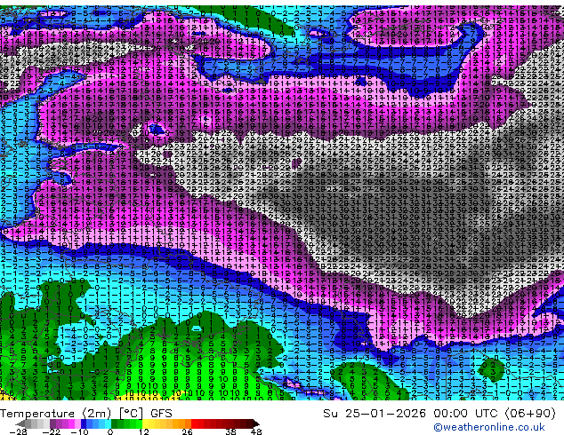The height and width of the screenshot is (435, 564).
Task: Click the '-22' legend scale label
Action: (x=51, y=431)
